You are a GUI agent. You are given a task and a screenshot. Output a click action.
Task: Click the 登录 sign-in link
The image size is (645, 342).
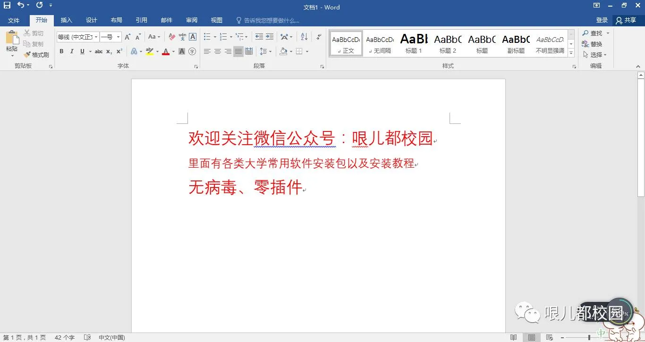tap(602, 20)
